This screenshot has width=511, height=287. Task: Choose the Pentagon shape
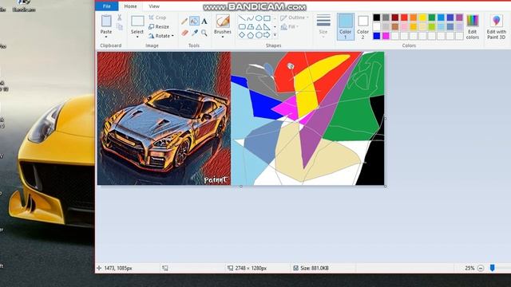tap(250, 35)
